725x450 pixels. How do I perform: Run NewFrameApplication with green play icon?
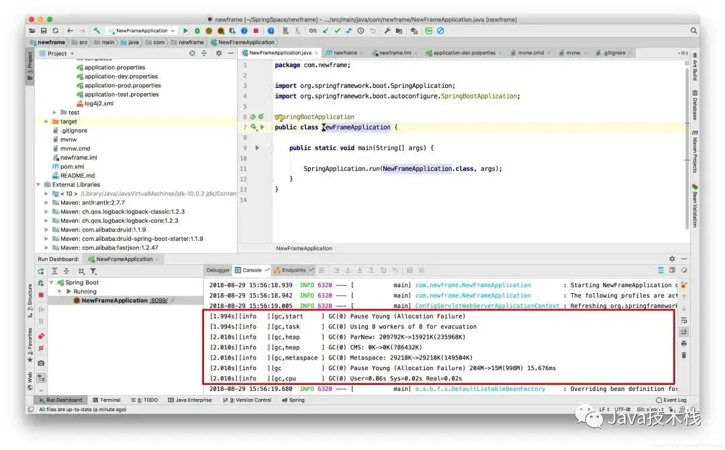(185, 30)
